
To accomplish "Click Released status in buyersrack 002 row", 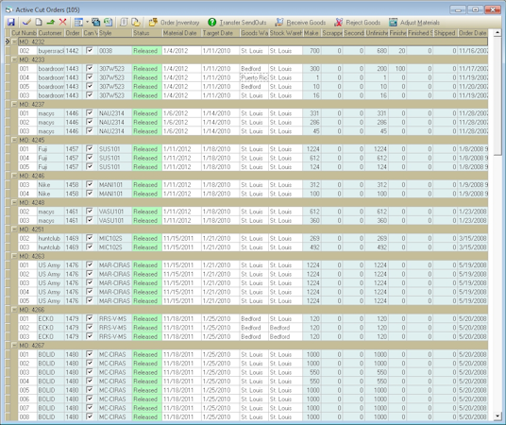I will [147, 51].
